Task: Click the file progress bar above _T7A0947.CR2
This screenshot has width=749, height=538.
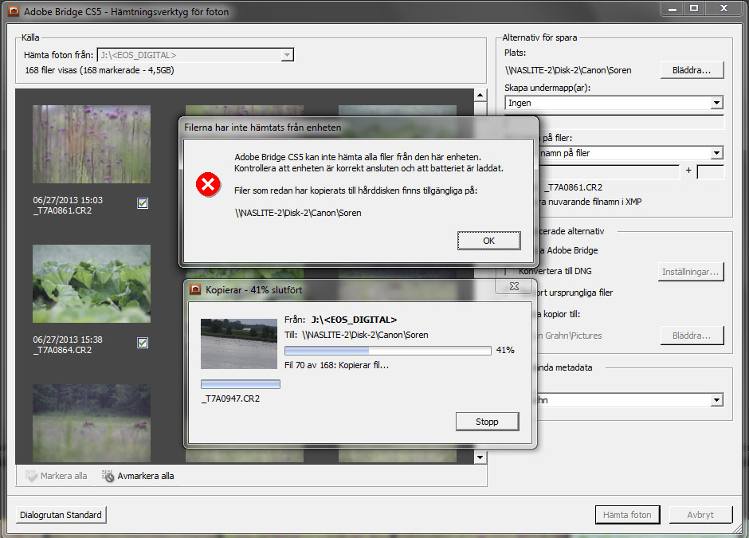Action: pyautogui.click(x=241, y=384)
